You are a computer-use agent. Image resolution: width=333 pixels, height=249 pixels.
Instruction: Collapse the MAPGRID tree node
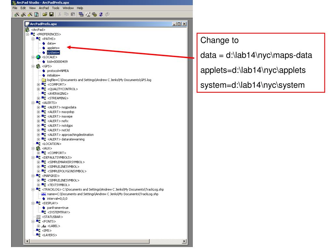[x=33, y=176]
